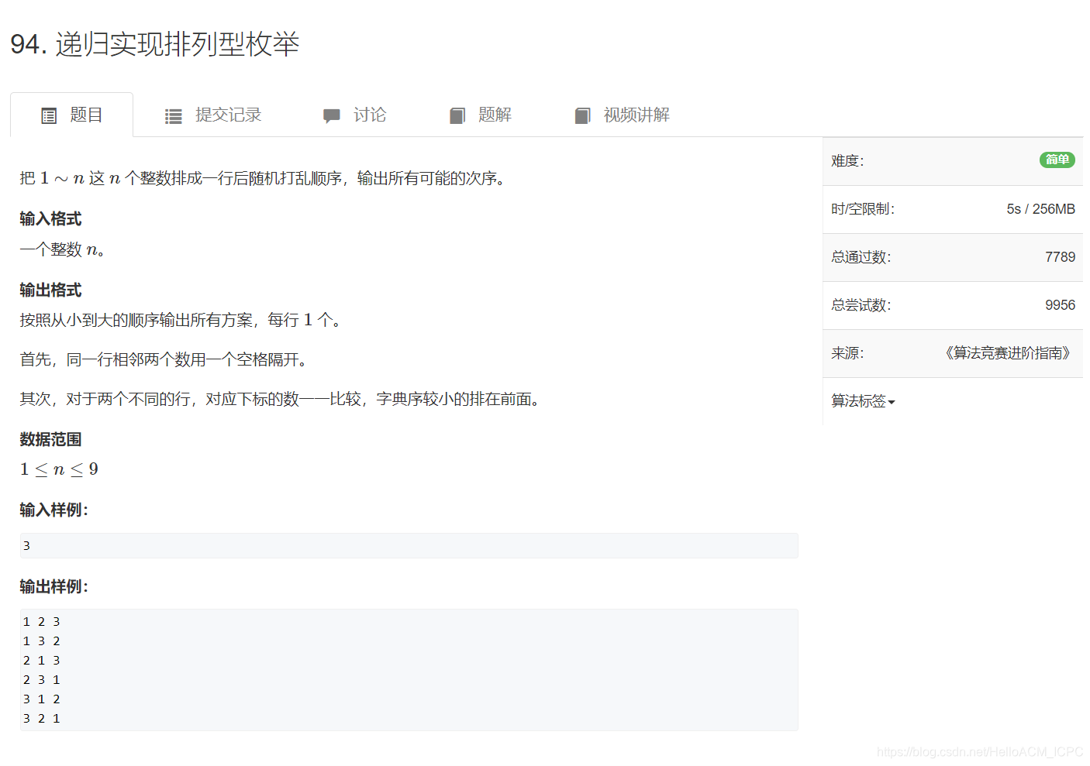
Task: Click the input sample box containing 3
Action: pos(409,545)
